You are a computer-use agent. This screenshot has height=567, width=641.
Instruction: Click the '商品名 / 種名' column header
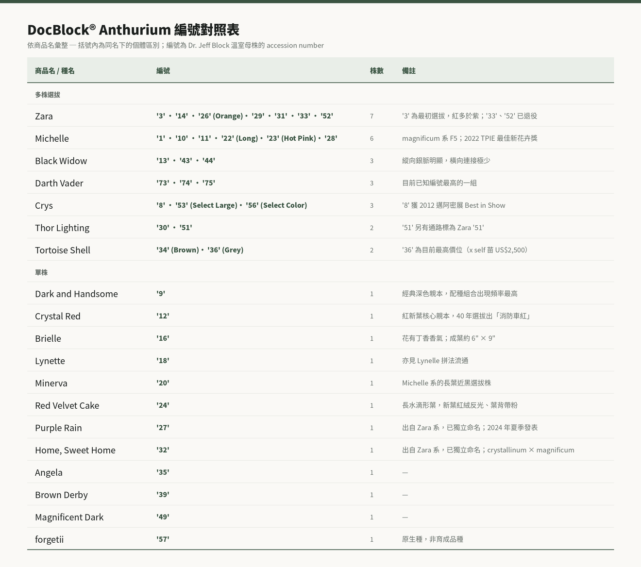coord(55,71)
